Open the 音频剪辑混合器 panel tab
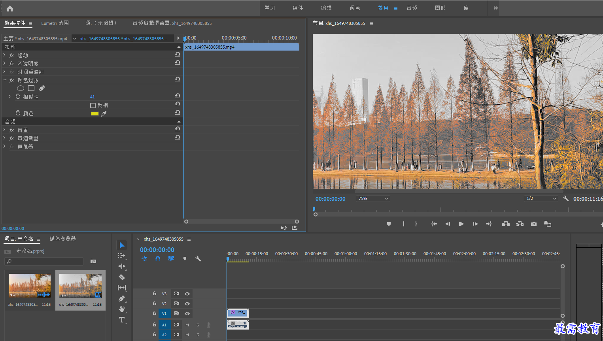 (x=172, y=23)
